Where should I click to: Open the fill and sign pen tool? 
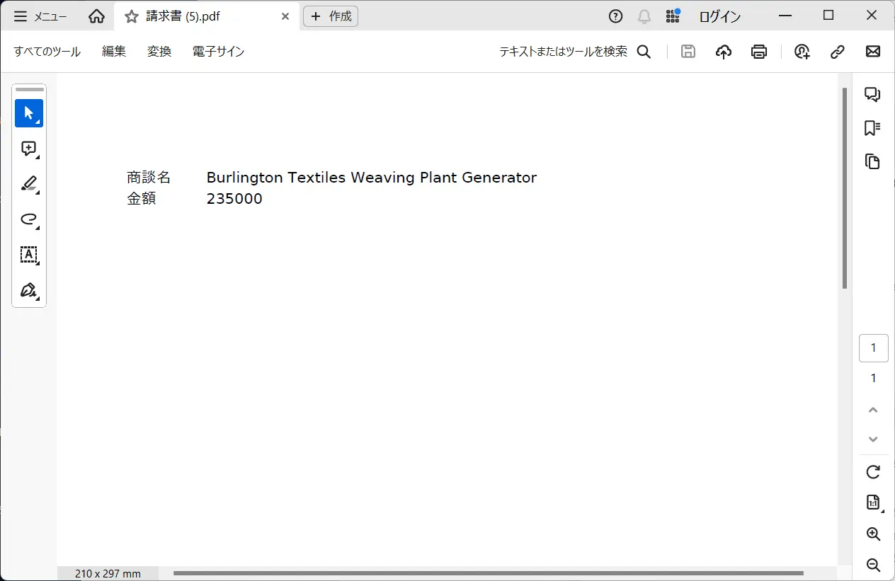click(29, 290)
